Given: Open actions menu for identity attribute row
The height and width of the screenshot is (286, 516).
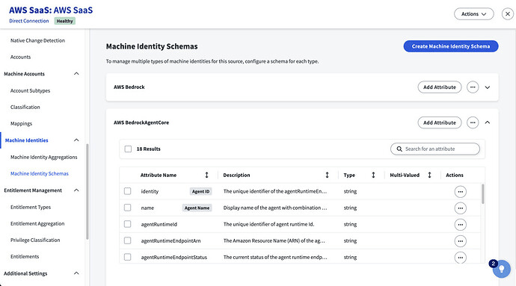Looking at the screenshot, I should click(460, 192).
